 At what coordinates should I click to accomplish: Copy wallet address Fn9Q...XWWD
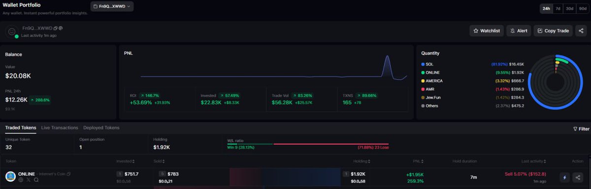(56, 29)
